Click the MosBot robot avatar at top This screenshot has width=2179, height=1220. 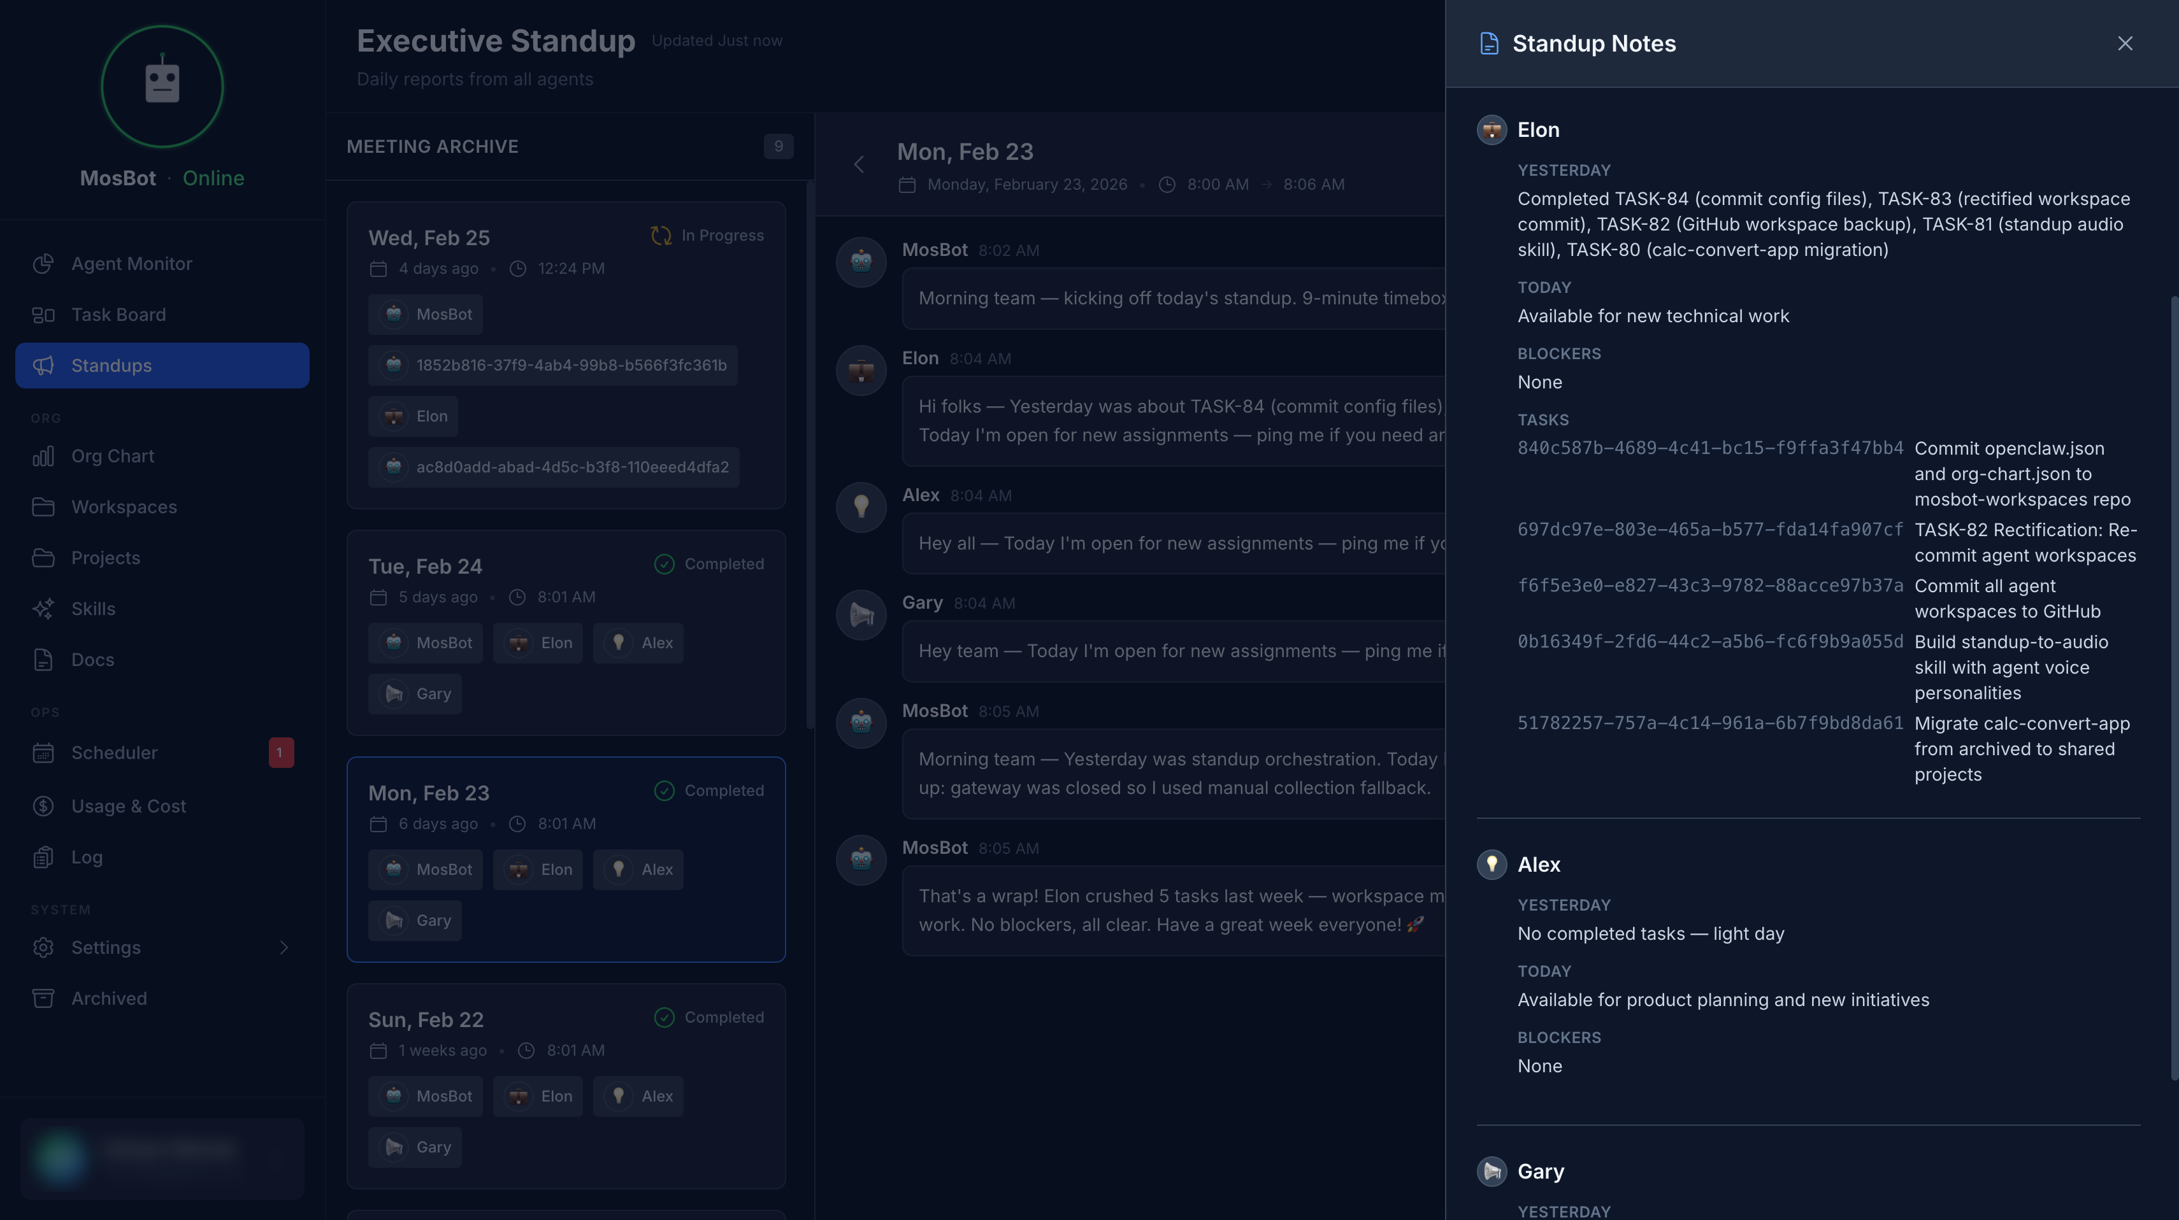tap(162, 85)
